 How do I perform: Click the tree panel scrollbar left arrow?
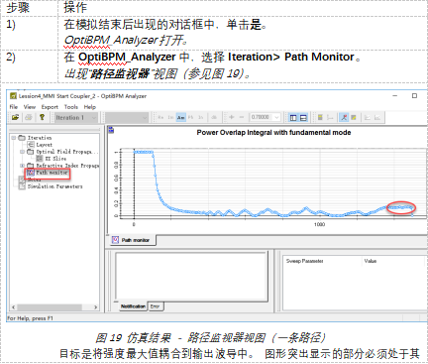click(x=14, y=307)
